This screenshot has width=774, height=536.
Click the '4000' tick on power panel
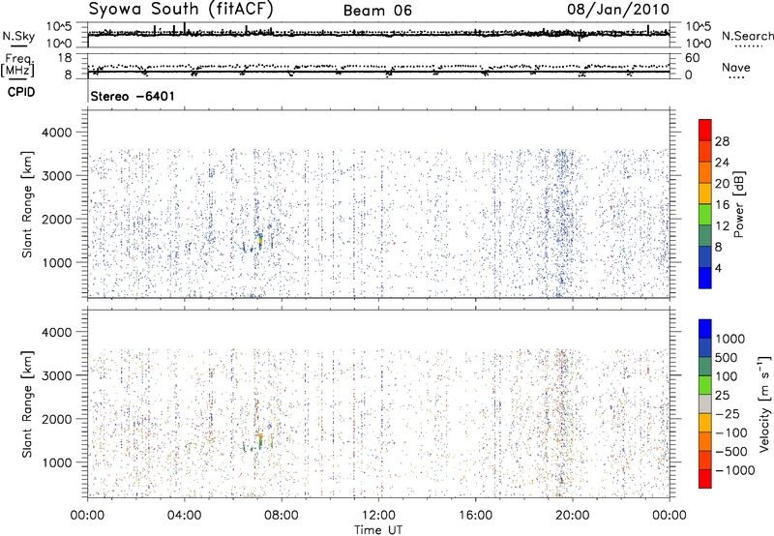tap(57, 133)
